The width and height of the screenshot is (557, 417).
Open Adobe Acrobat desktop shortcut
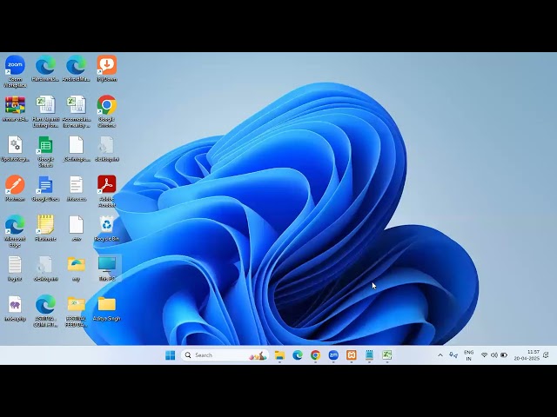pyautogui.click(x=106, y=184)
